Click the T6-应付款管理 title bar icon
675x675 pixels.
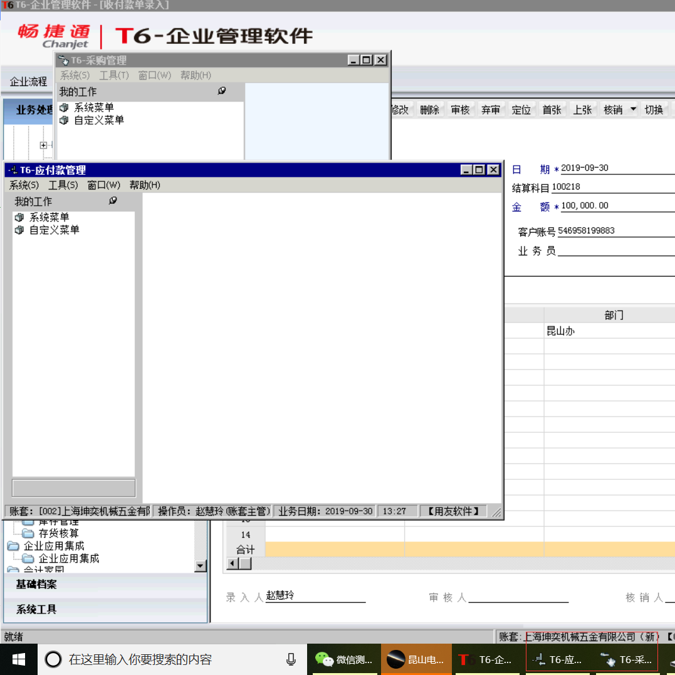(x=13, y=170)
